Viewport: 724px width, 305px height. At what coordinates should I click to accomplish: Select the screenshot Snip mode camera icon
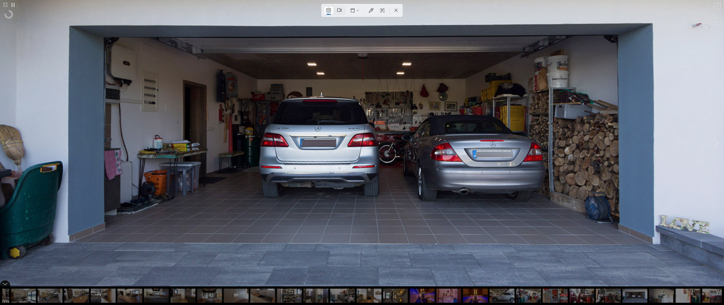coord(328,10)
